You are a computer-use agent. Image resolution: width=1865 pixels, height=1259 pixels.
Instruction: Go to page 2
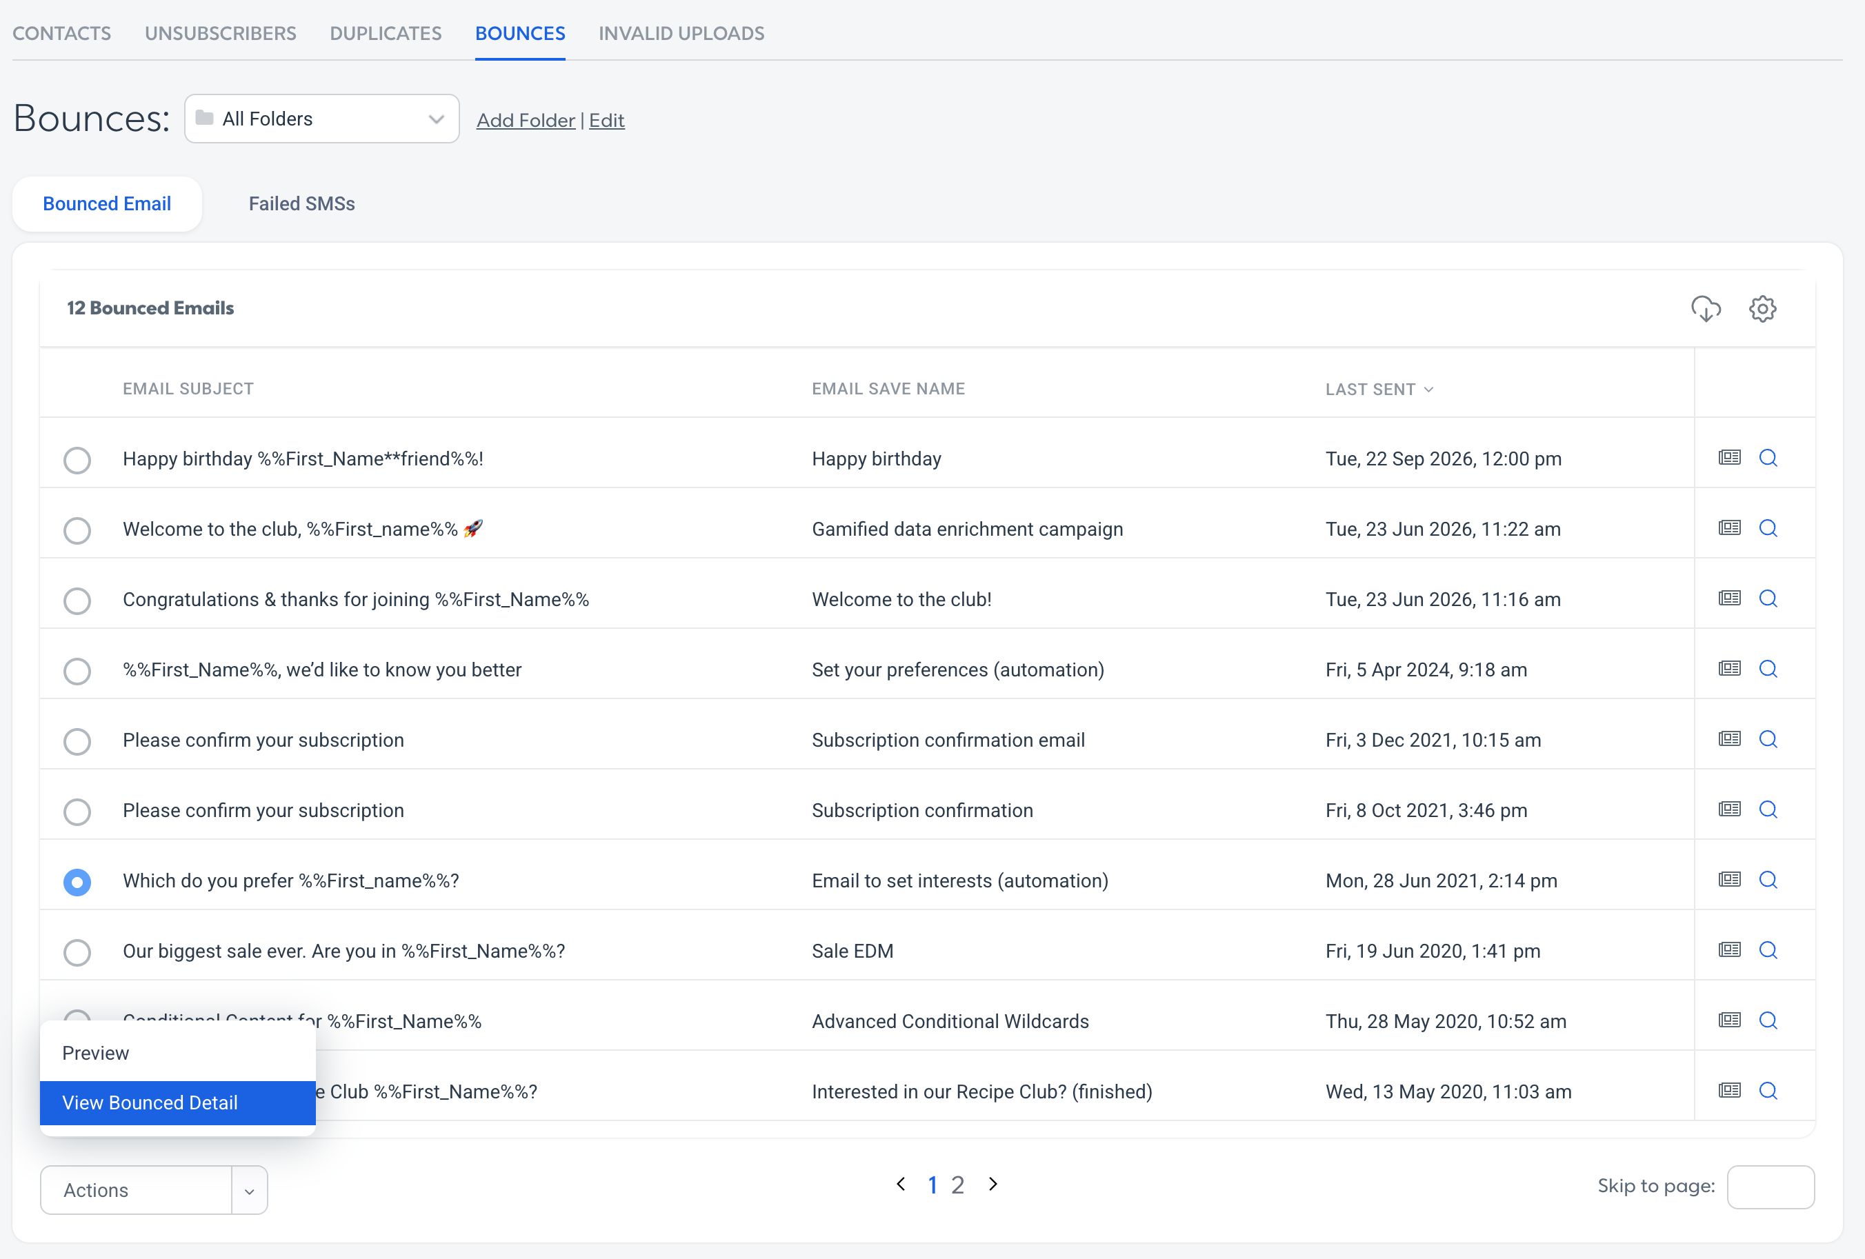(957, 1185)
